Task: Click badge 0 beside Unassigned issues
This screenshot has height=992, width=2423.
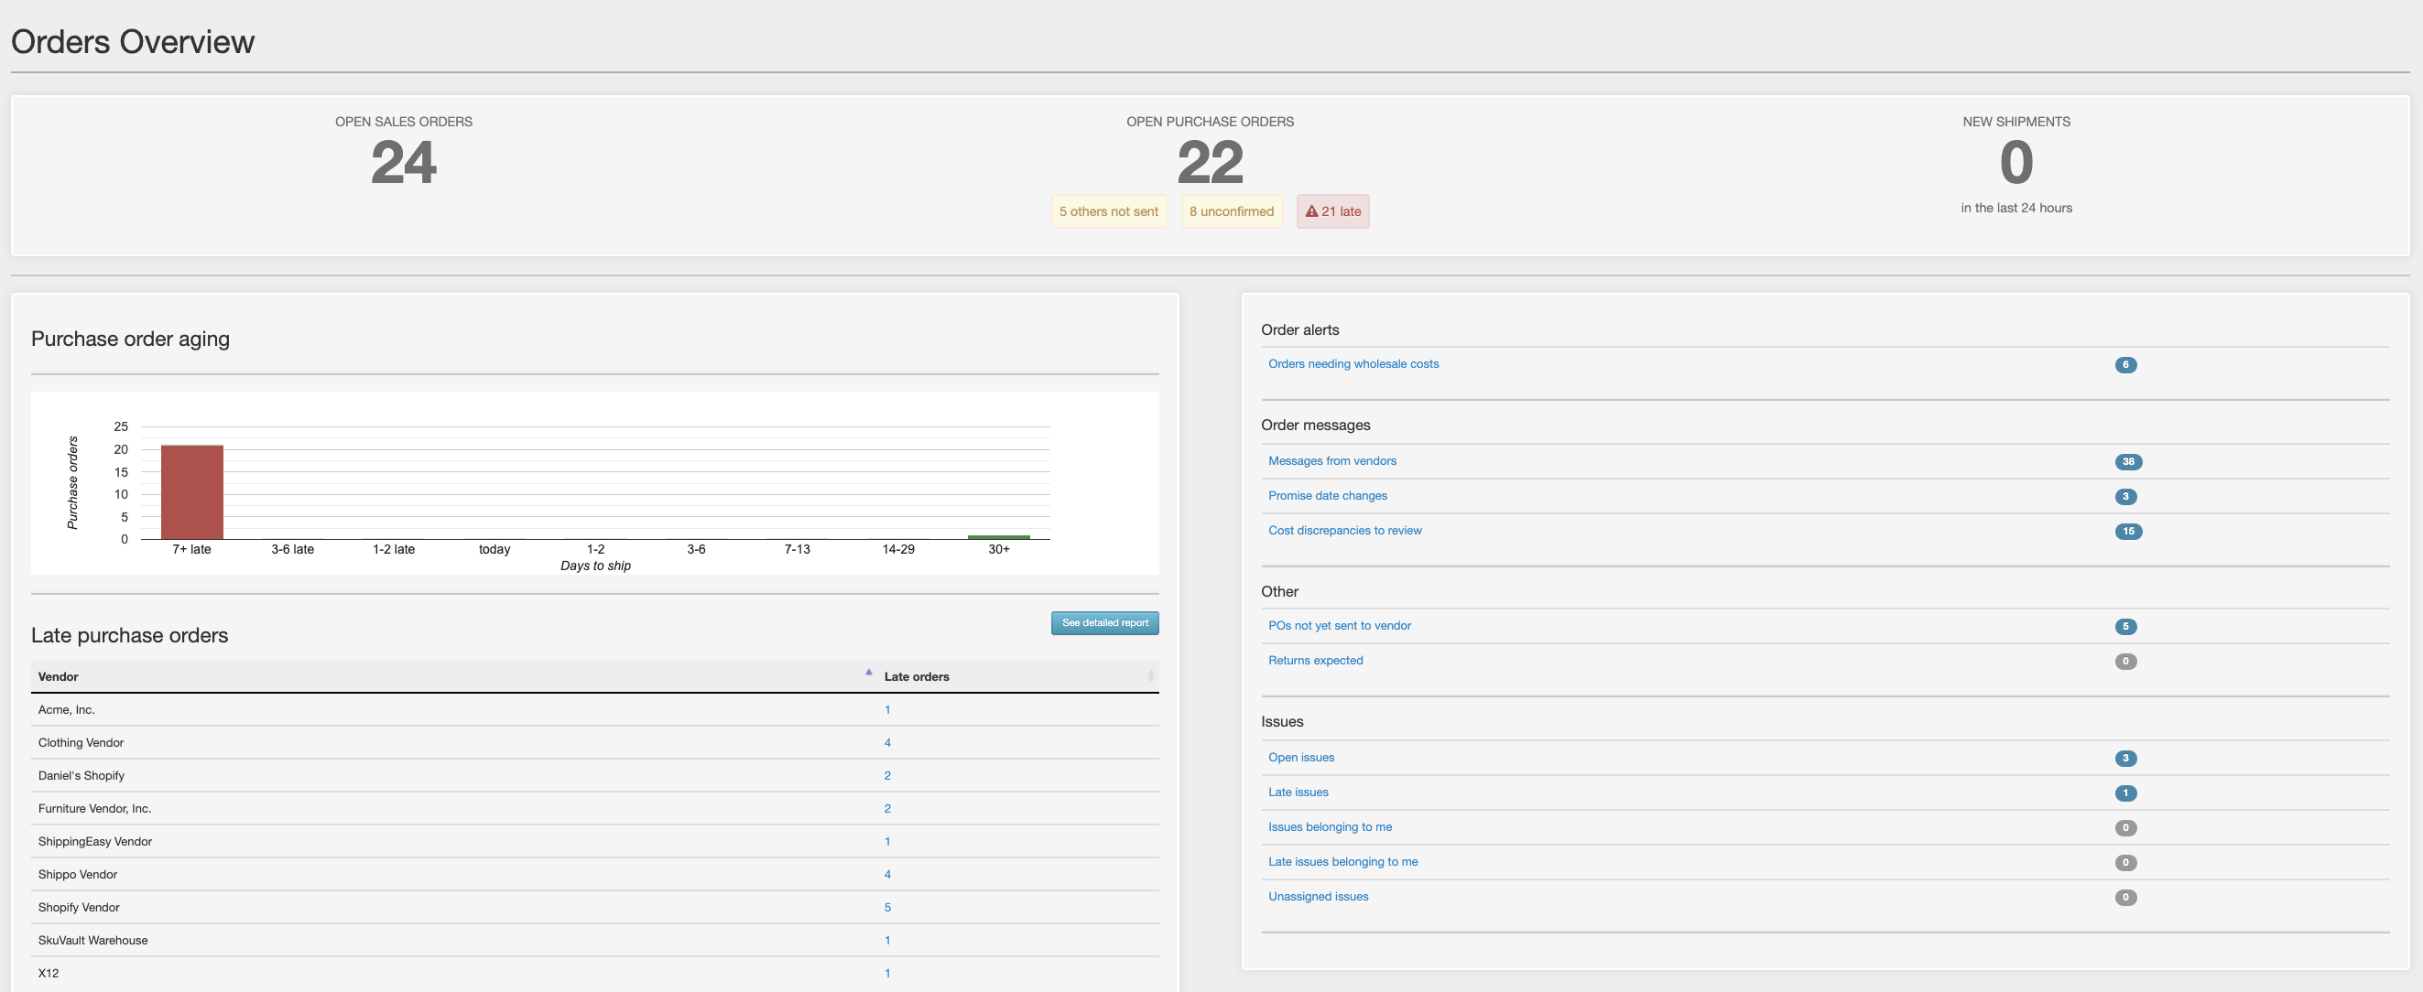Action: [x=2124, y=897]
